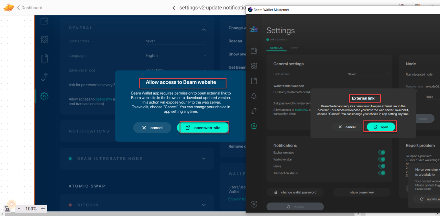Toggle the Transaction status notification off
Image resolution: width=440 pixels, height=216 pixels.
382,173
